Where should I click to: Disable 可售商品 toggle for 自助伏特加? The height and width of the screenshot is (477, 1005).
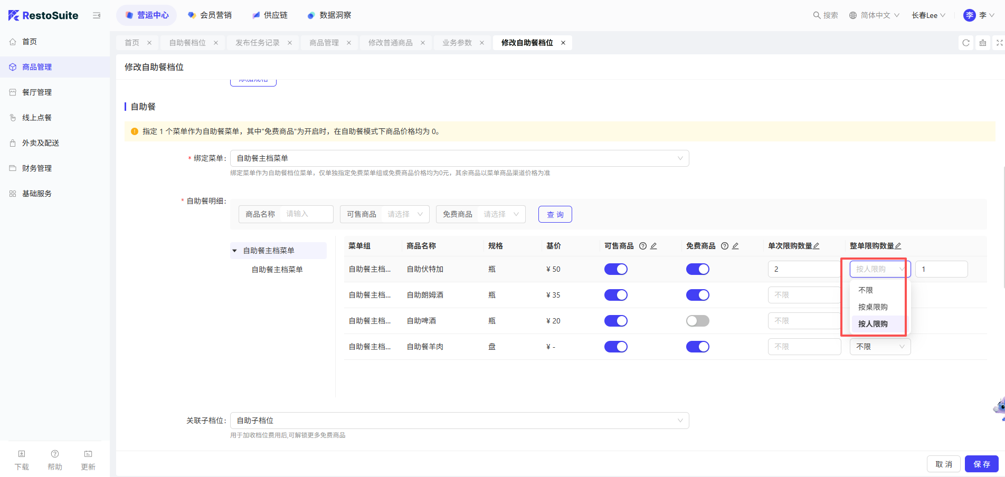pos(615,269)
